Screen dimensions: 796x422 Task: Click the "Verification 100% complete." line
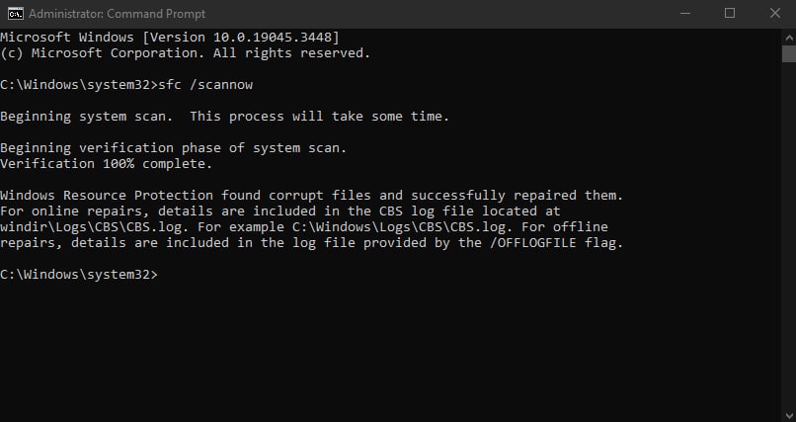106,164
